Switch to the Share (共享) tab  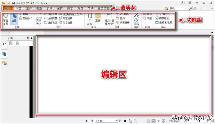point(70,8)
